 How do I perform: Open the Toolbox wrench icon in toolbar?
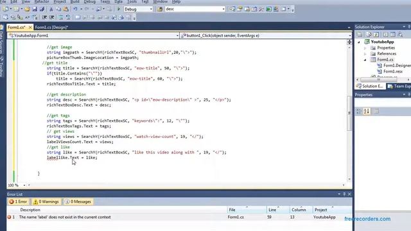261,9
